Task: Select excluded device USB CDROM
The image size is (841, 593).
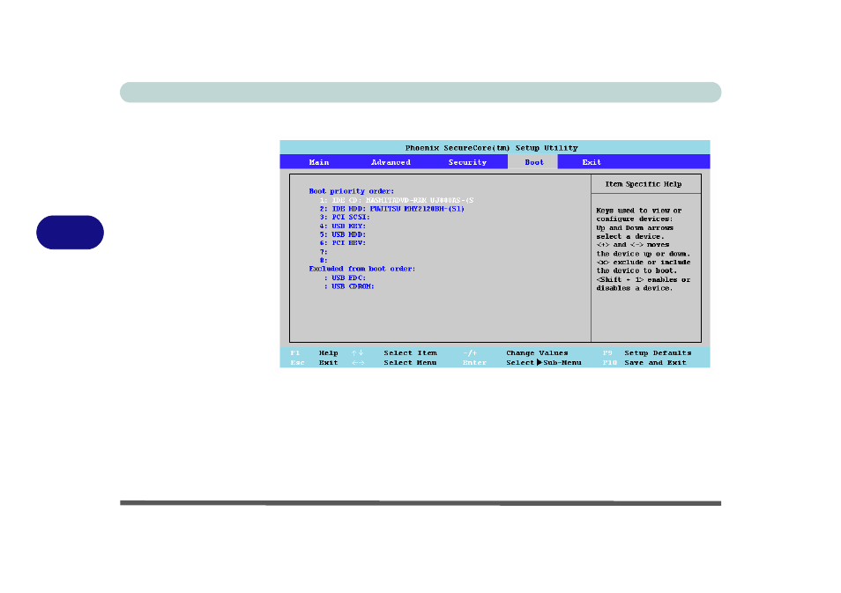Action: click(348, 286)
